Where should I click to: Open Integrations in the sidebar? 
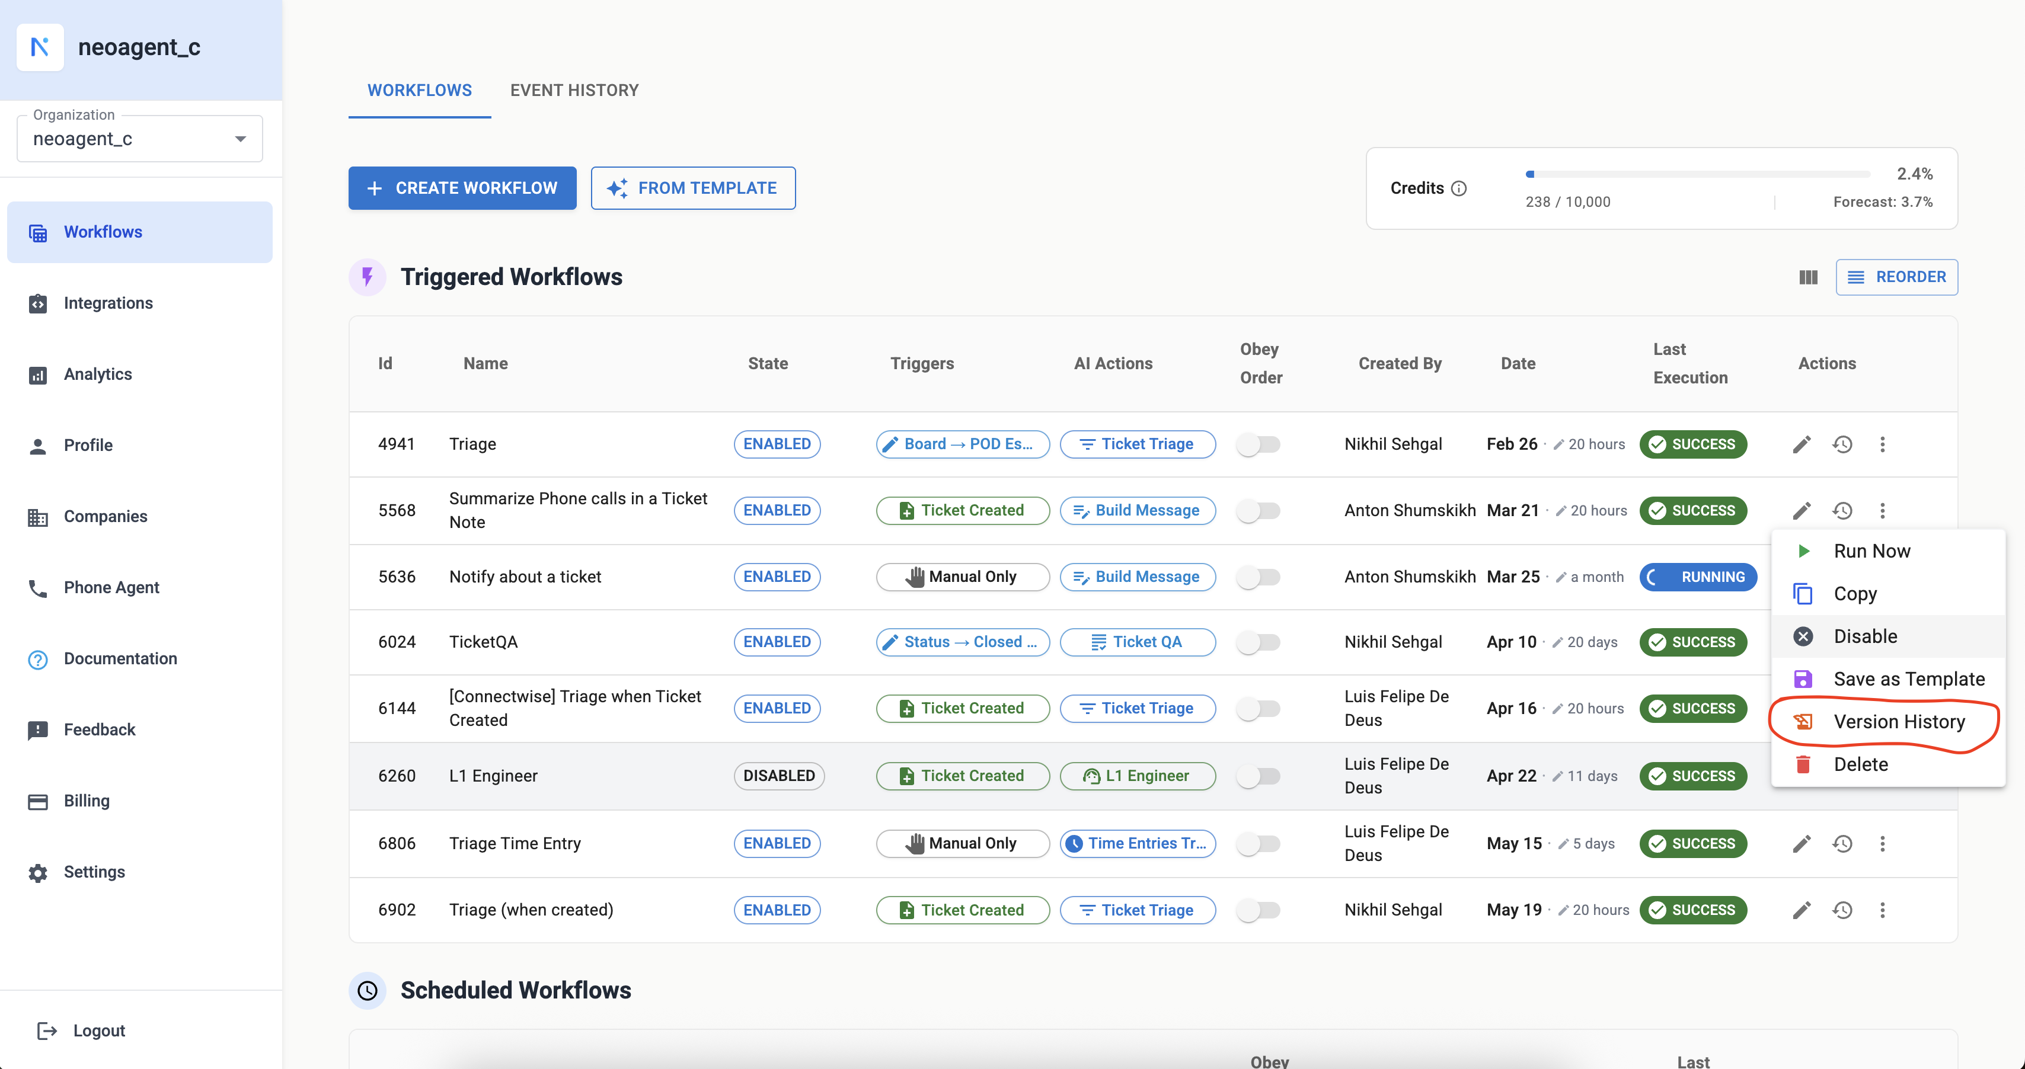108,303
